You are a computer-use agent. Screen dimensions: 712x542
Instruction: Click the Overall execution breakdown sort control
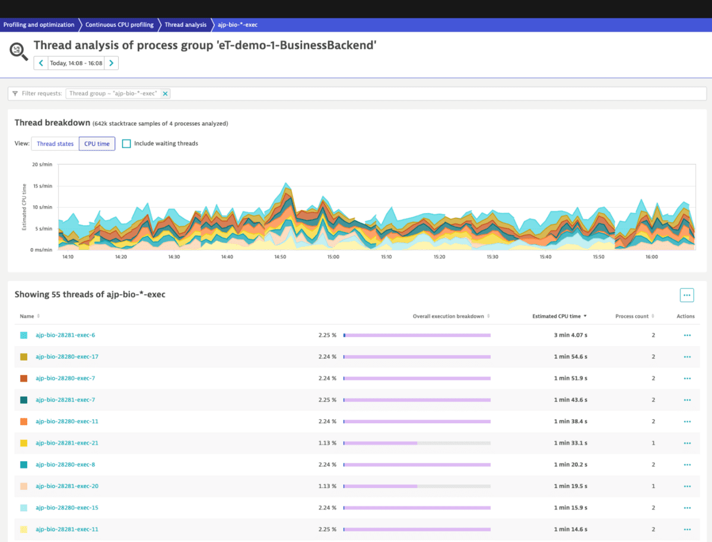(451, 316)
